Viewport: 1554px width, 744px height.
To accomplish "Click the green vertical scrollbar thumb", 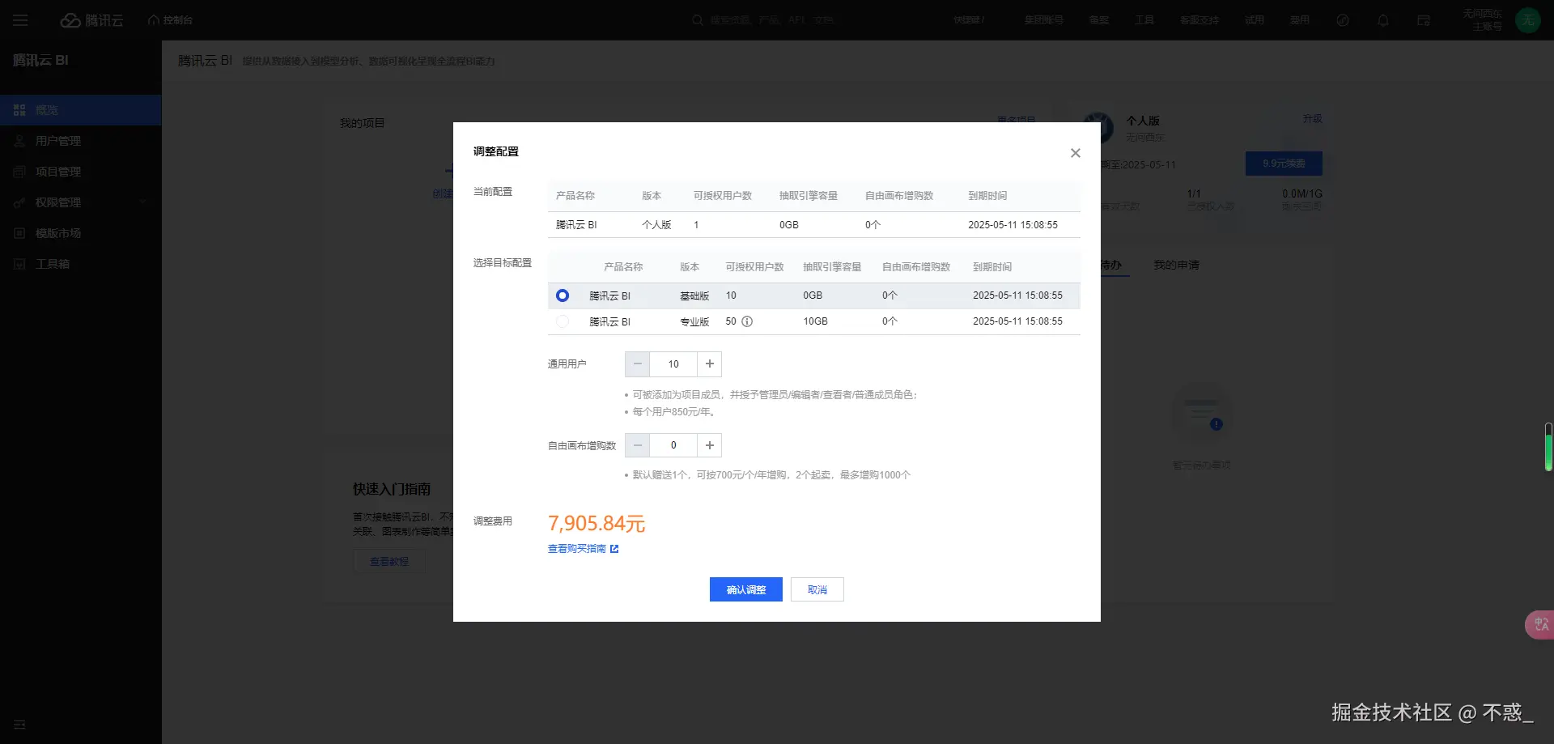I will [x=1548, y=447].
